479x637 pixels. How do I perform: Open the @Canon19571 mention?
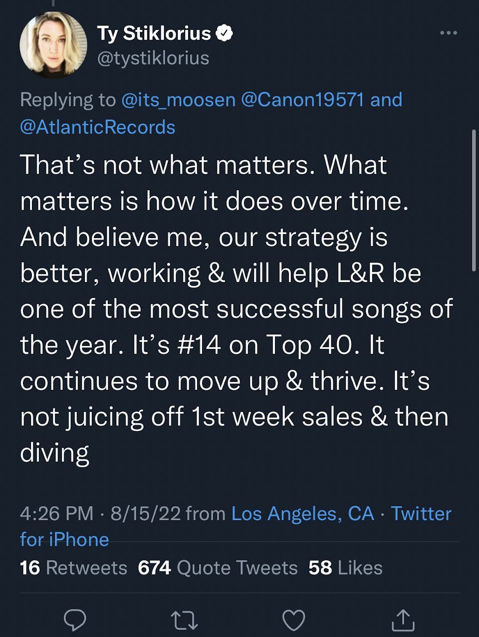coord(302,100)
